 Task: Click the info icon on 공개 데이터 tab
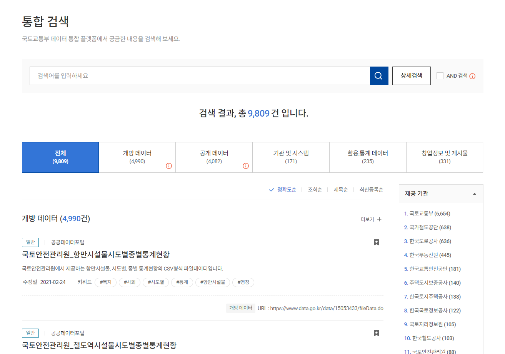tap(246, 166)
